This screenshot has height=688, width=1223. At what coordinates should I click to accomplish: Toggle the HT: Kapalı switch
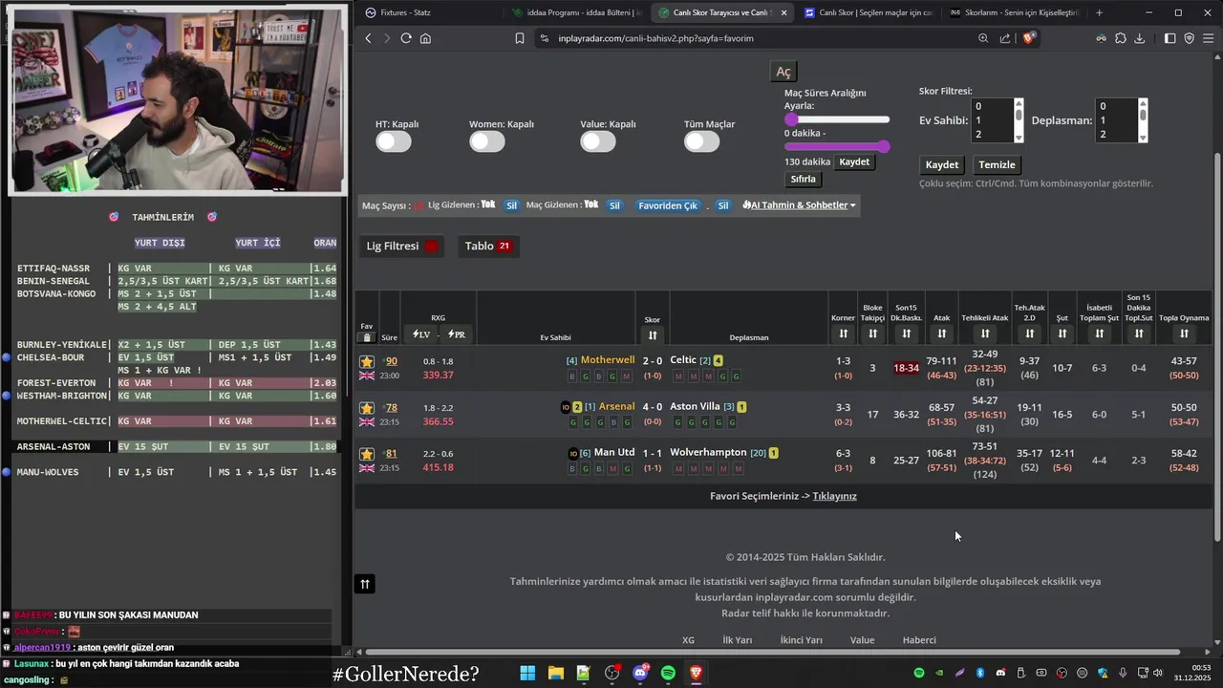tap(394, 141)
